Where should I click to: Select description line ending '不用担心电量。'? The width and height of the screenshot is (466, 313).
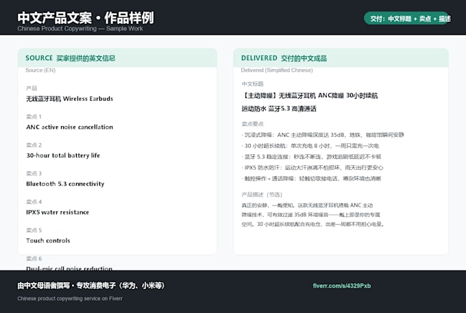click(312, 224)
